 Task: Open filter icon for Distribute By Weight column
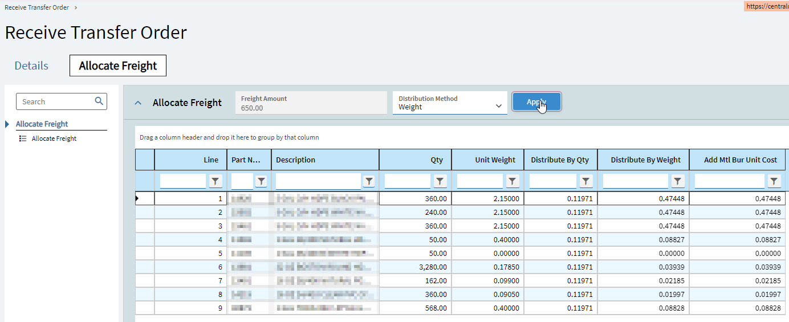tap(677, 181)
